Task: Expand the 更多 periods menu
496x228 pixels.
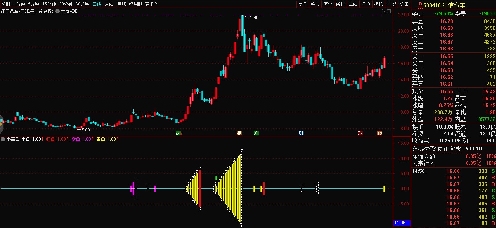Action: pos(151,4)
